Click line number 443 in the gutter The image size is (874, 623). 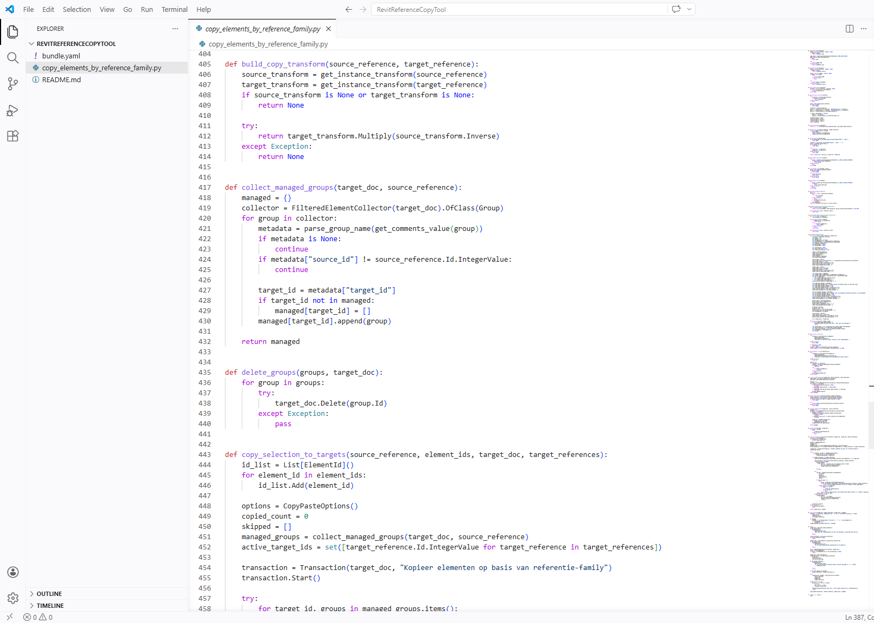205,455
